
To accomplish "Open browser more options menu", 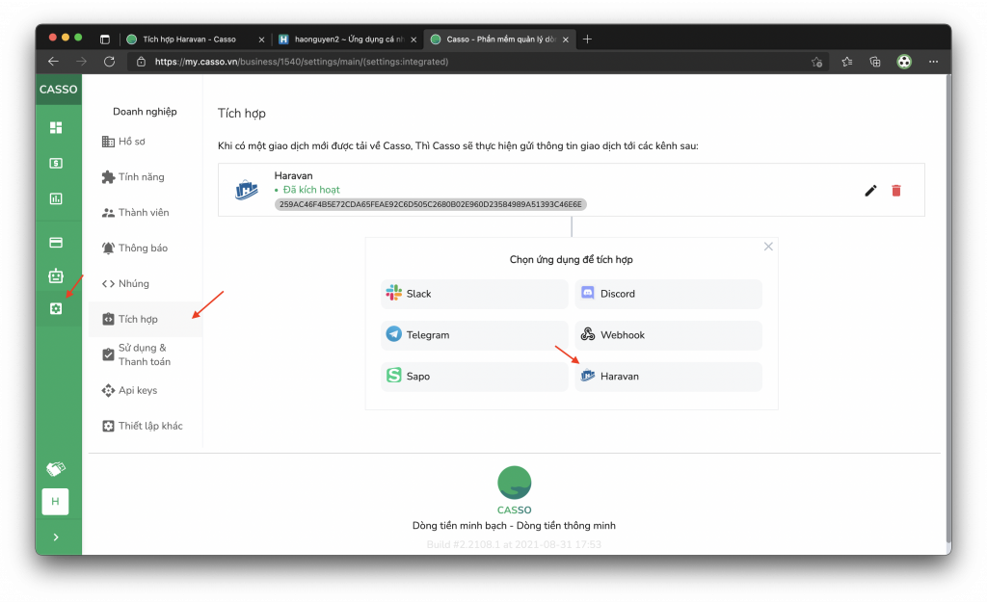I will 933,62.
